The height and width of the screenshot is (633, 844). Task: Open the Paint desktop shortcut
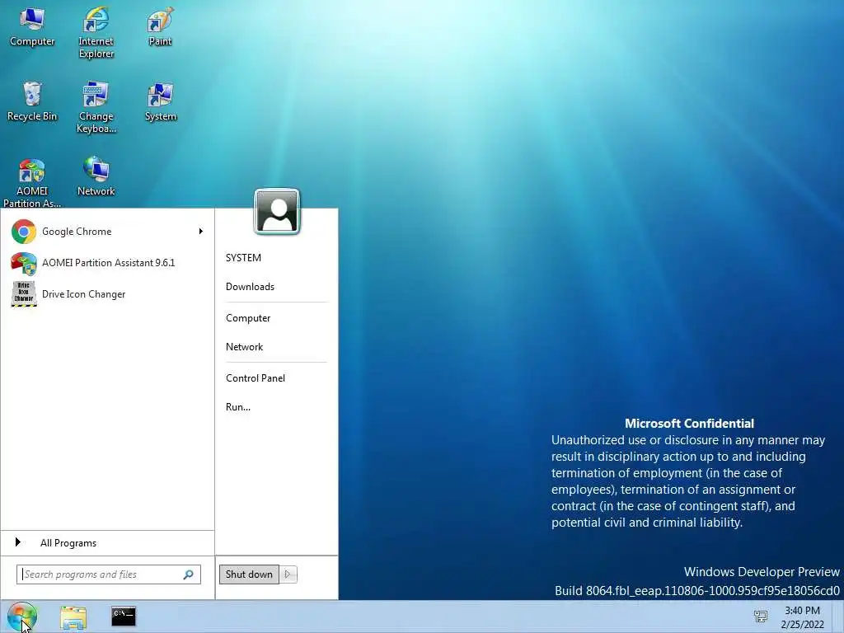[x=160, y=27]
